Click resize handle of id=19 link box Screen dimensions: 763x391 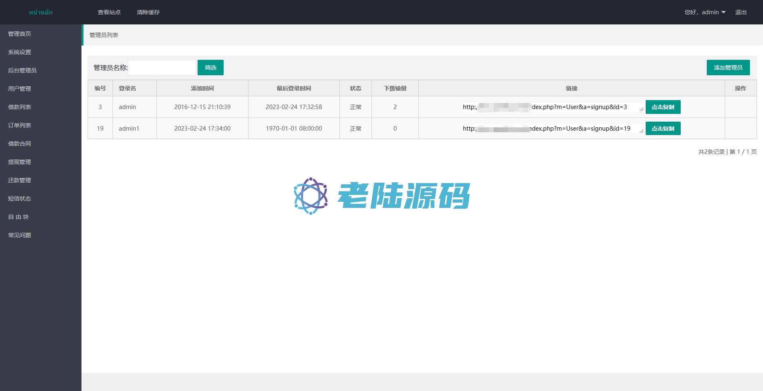pyautogui.click(x=642, y=131)
